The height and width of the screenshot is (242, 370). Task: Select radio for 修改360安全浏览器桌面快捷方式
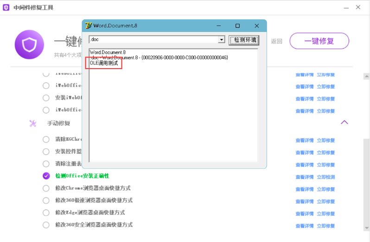click(46, 225)
